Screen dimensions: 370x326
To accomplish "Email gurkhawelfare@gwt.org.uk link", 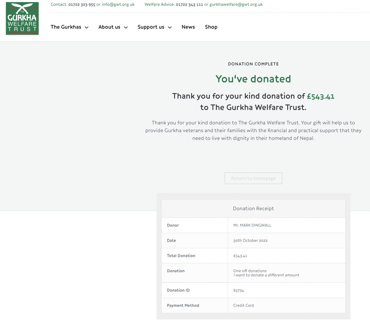I will [x=236, y=4].
